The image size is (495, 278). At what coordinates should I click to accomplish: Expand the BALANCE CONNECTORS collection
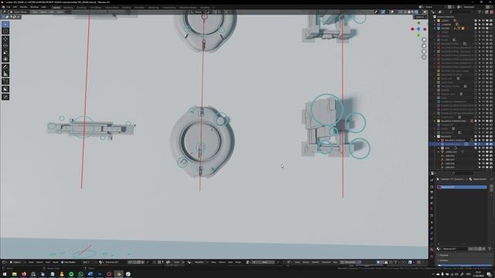435,121
